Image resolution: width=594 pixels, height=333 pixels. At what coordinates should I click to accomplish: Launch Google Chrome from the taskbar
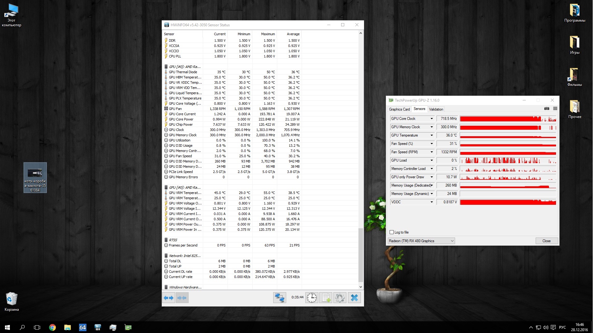52,327
